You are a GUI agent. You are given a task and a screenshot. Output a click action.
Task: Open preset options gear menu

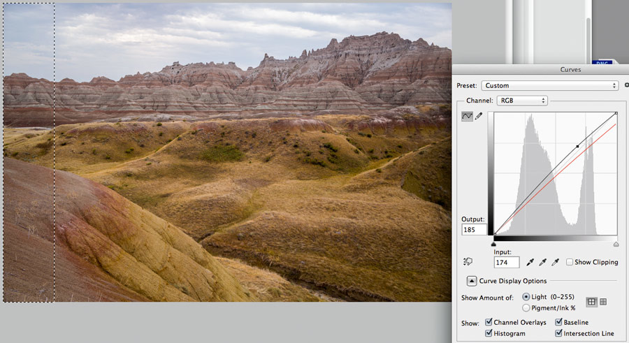[x=626, y=85]
